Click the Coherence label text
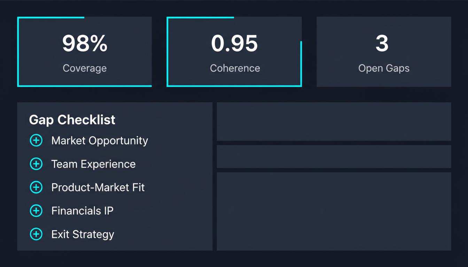 click(235, 68)
